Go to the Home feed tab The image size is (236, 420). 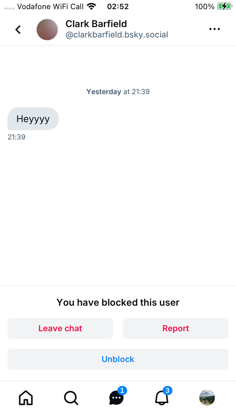(x=26, y=398)
